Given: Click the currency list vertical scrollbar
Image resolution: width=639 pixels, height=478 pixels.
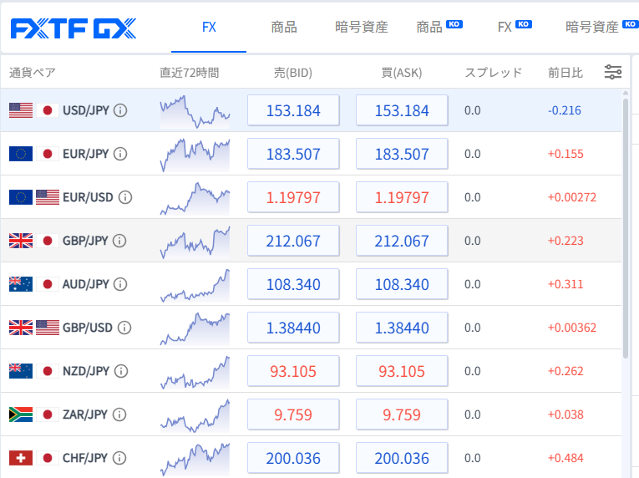Looking at the screenshot, I should 626,228.
